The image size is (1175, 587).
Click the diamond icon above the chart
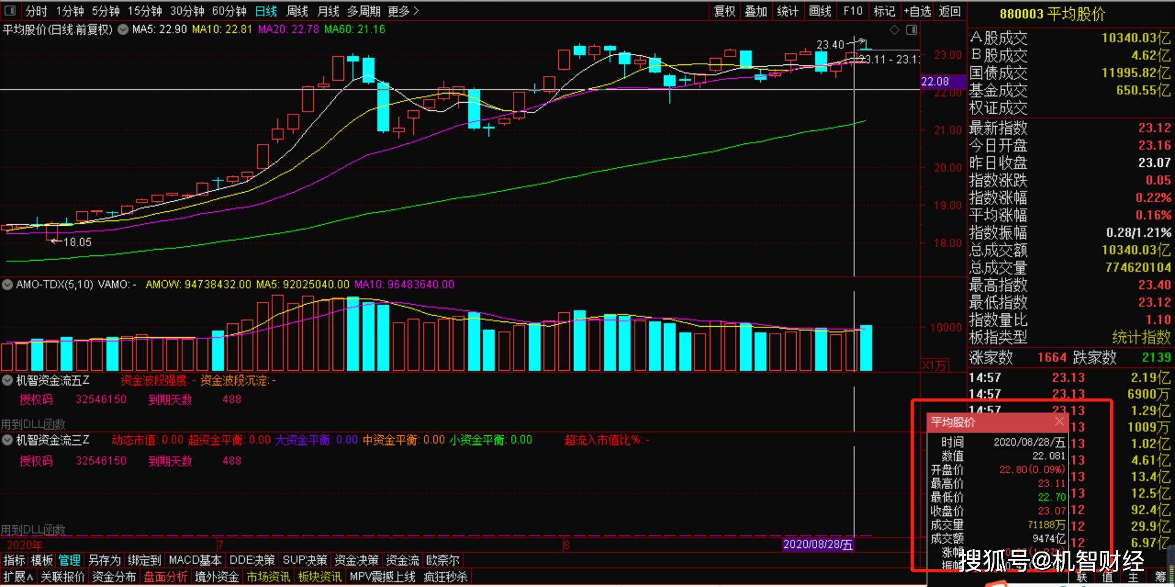pos(894,30)
